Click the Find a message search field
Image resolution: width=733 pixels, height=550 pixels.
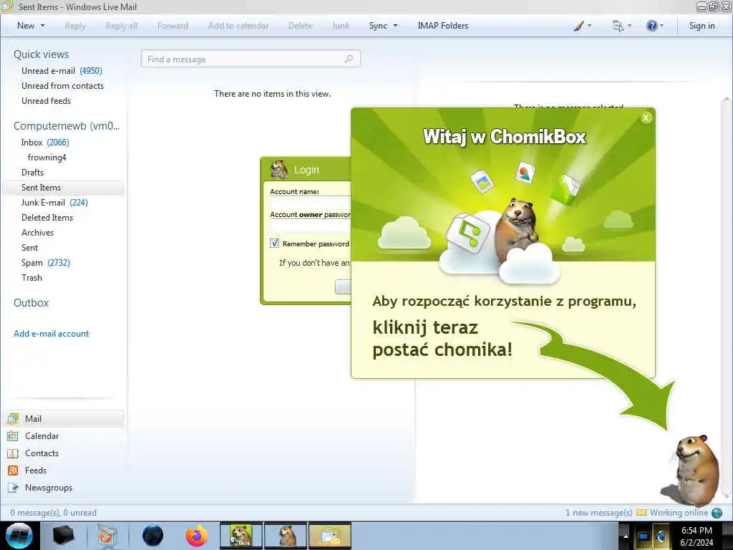pos(251,59)
